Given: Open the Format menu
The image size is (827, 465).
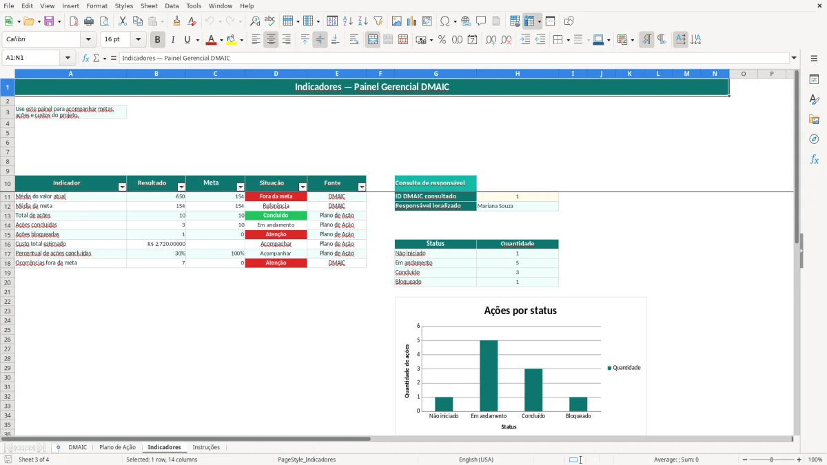Looking at the screenshot, I should (x=96, y=6).
